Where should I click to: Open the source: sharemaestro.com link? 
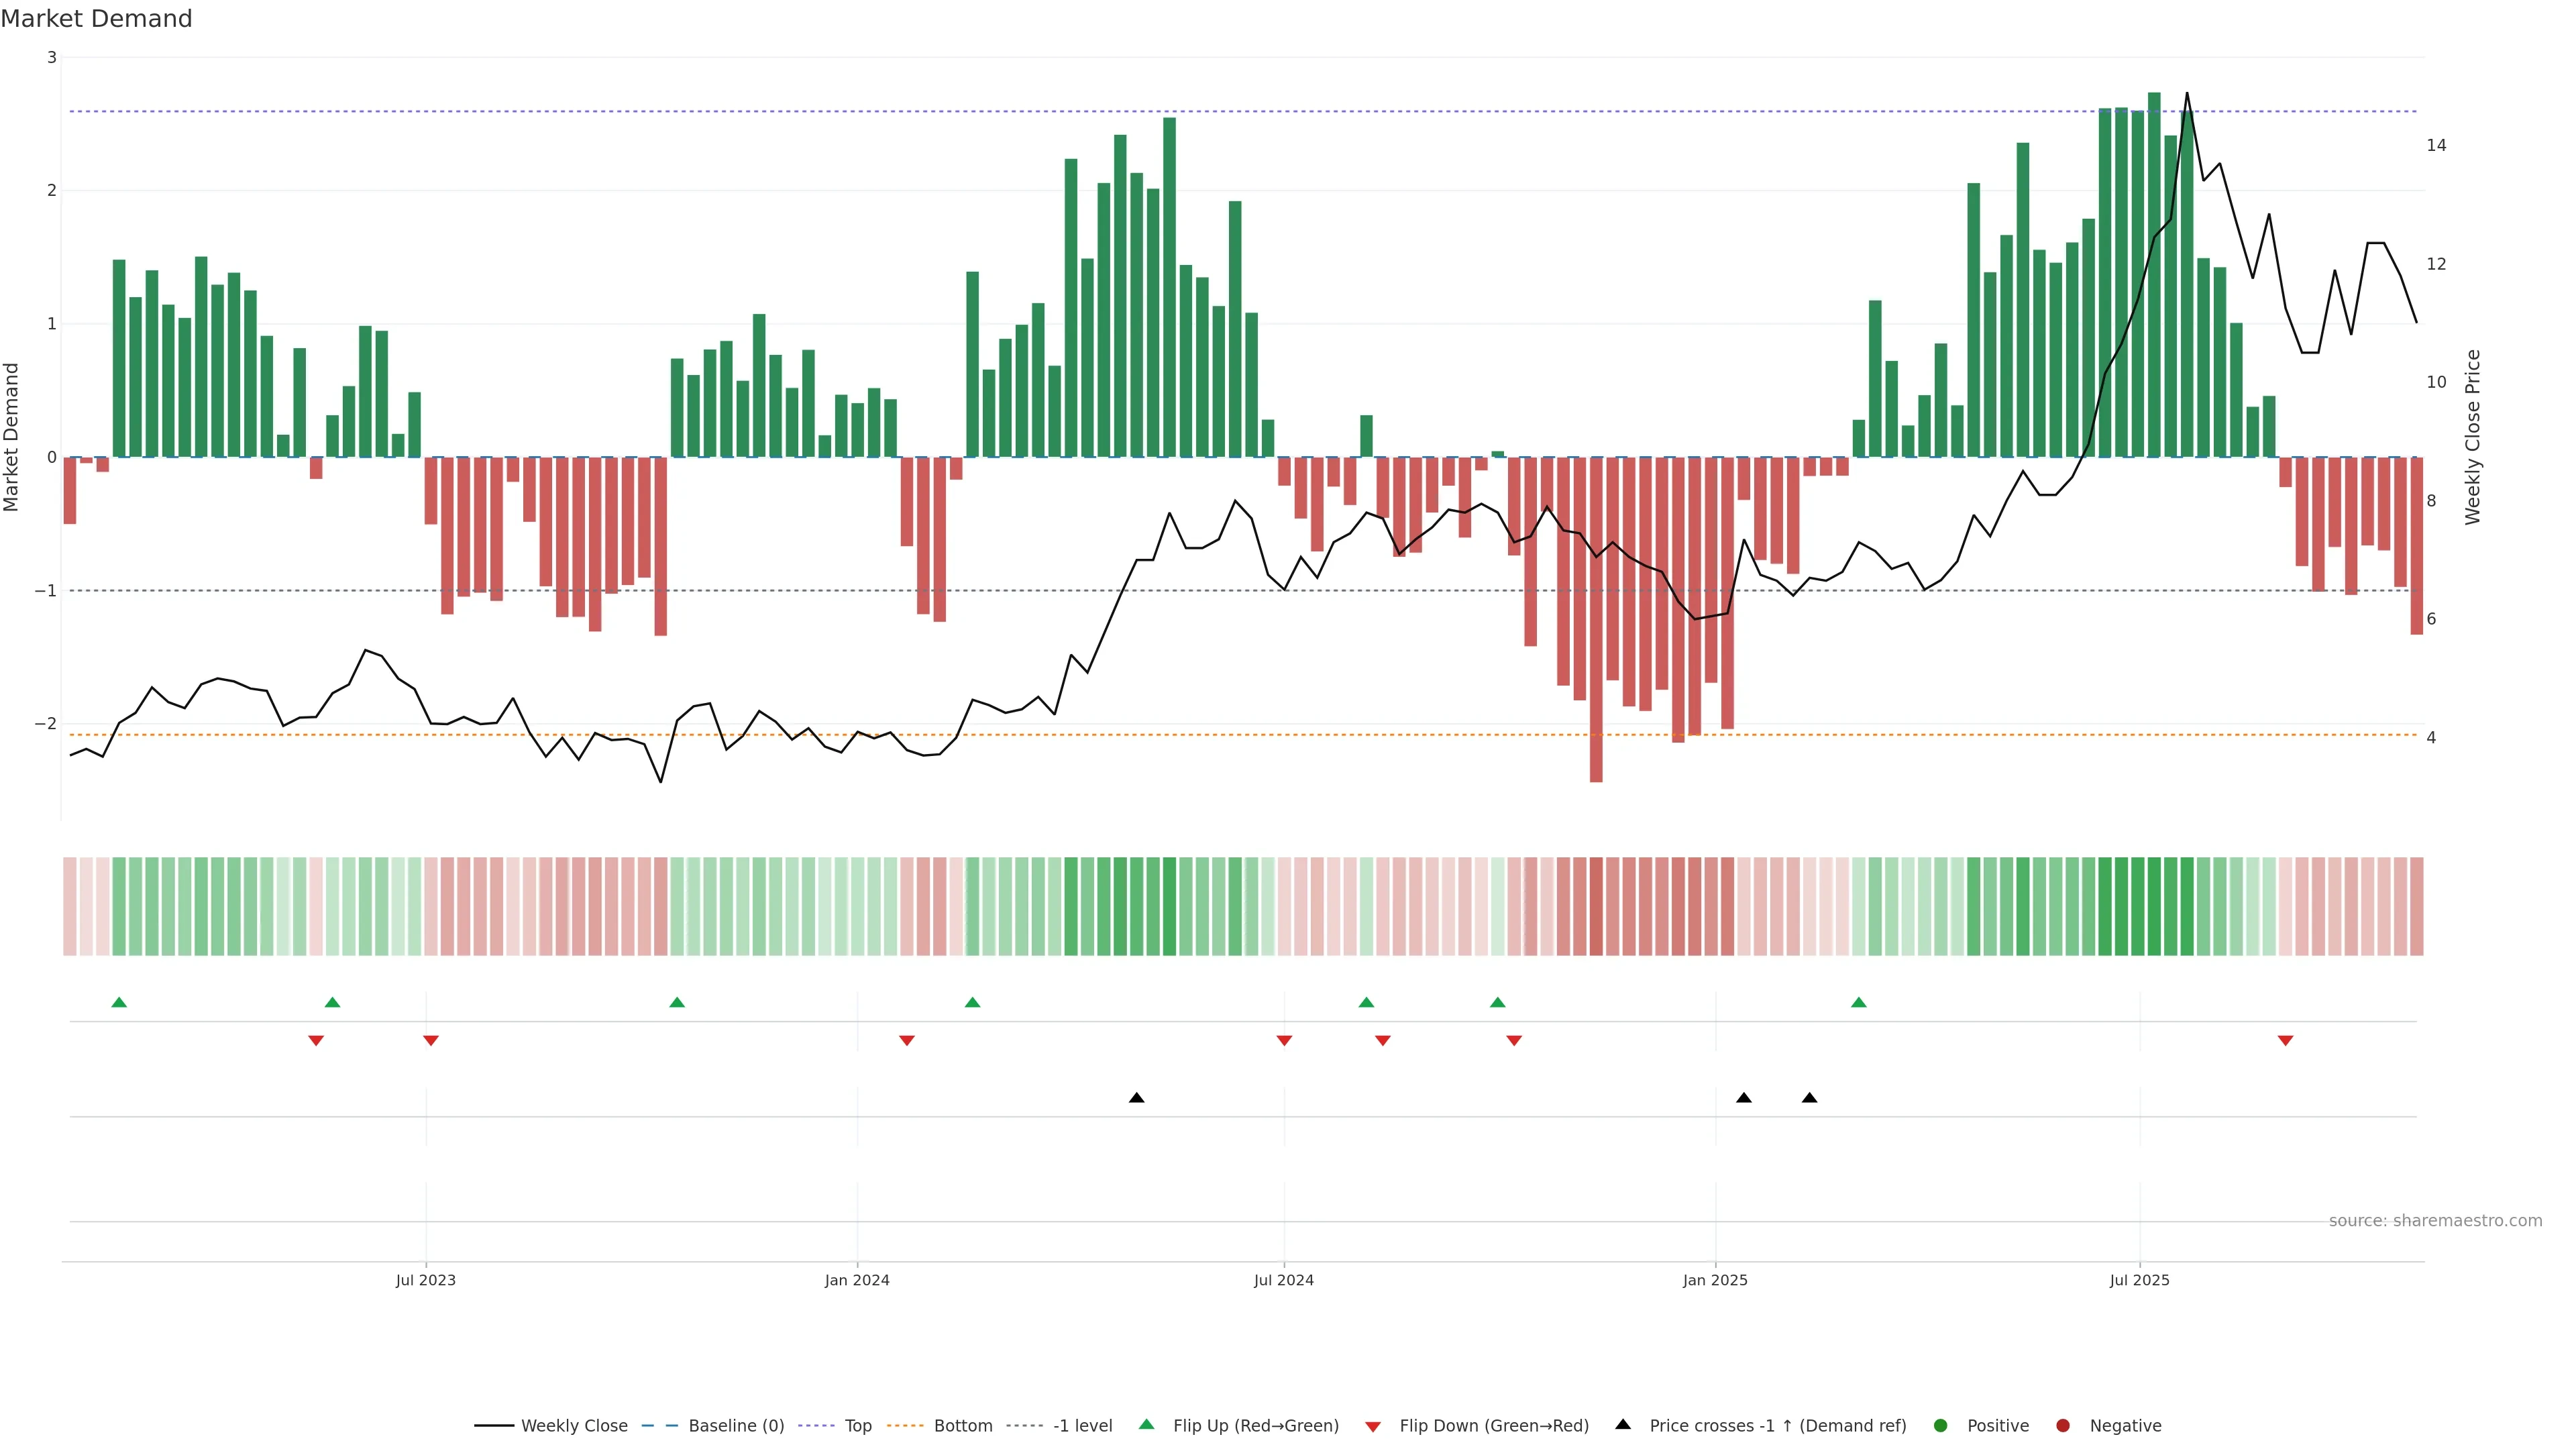coord(2435,1220)
